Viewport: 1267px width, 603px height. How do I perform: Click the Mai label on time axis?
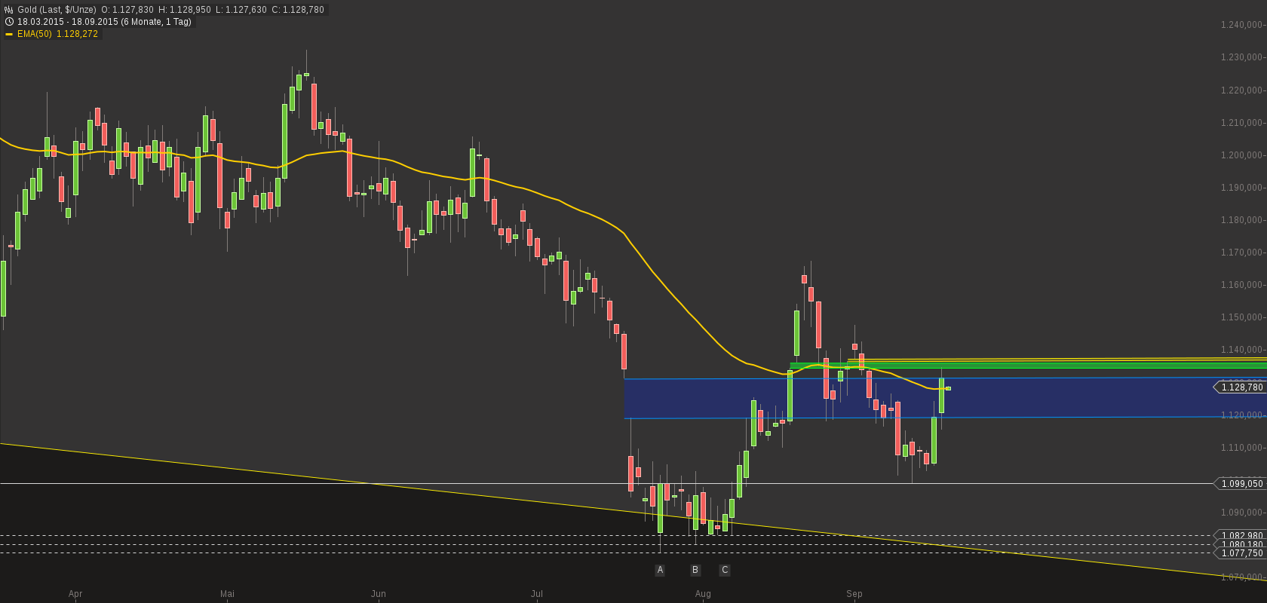[x=227, y=594]
